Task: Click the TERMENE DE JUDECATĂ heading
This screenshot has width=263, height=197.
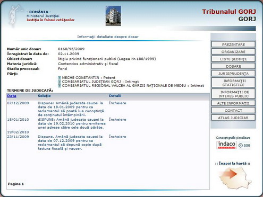Action: (x=30, y=91)
